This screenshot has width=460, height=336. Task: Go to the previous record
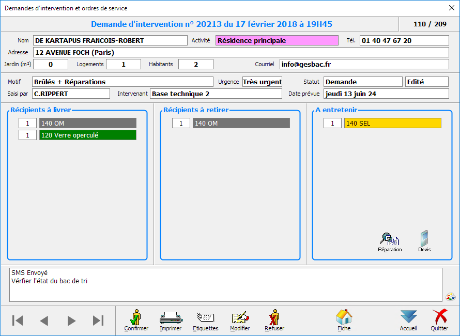(44, 320)
